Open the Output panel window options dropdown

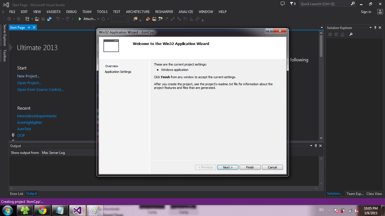pos(311,146)
